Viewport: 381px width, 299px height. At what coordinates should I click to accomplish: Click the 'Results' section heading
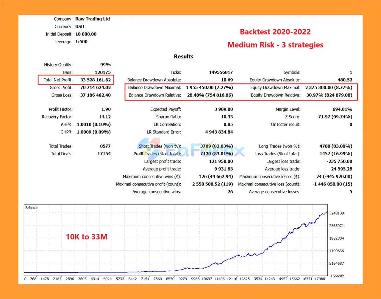pos(183,57)
